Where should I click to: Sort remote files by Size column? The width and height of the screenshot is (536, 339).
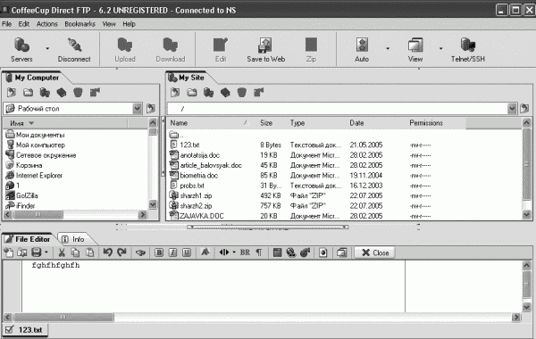pyautogui.click(x=266, y=123)
